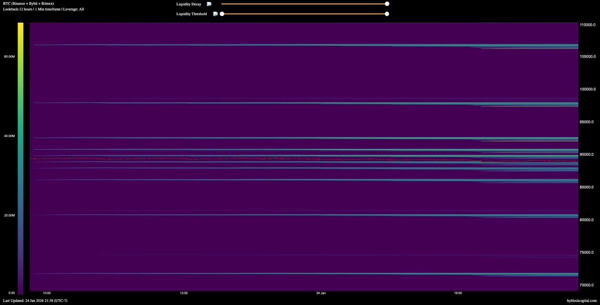Click the Last Updated timestamp text
Viewport: 600px width, 305px height.
[35, 301]
